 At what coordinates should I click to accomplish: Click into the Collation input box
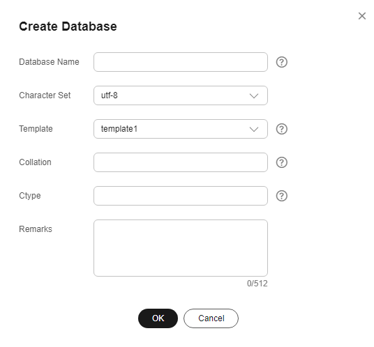181,162
